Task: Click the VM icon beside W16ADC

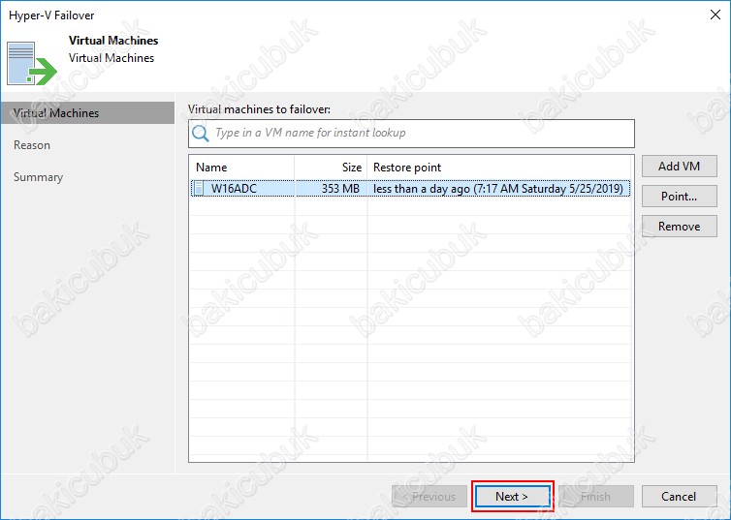Action: (200, 189)
